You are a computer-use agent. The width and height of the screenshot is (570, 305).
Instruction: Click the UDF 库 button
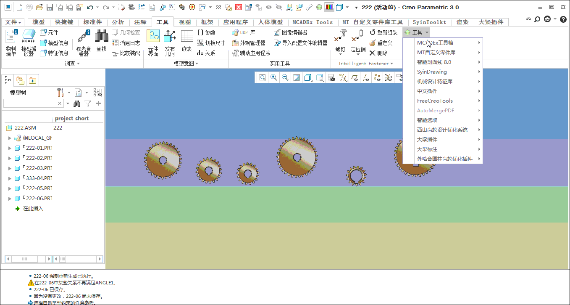coord(244,32)
